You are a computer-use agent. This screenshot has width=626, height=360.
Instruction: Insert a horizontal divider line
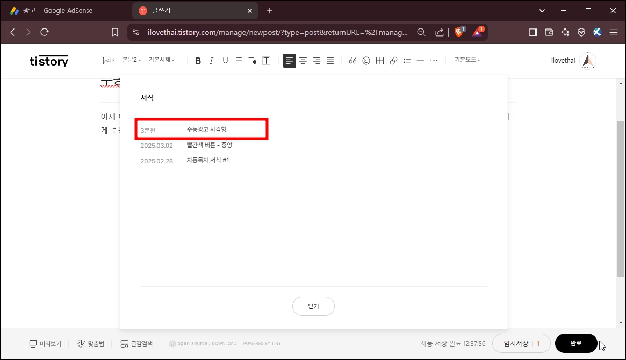click(420, 60)
